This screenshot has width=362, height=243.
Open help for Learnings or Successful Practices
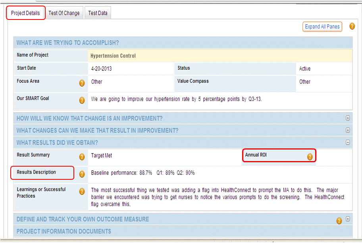point(82,192)
